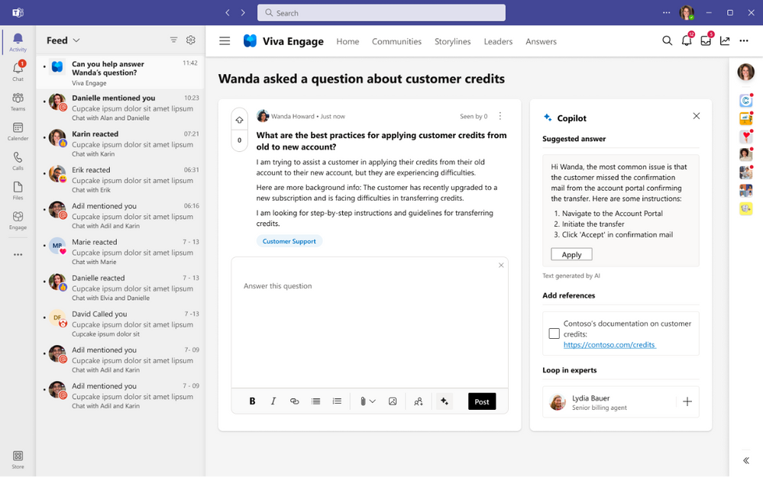Open the analytics chart icon
Screen dimensions: 763x477
click(725, 41)
